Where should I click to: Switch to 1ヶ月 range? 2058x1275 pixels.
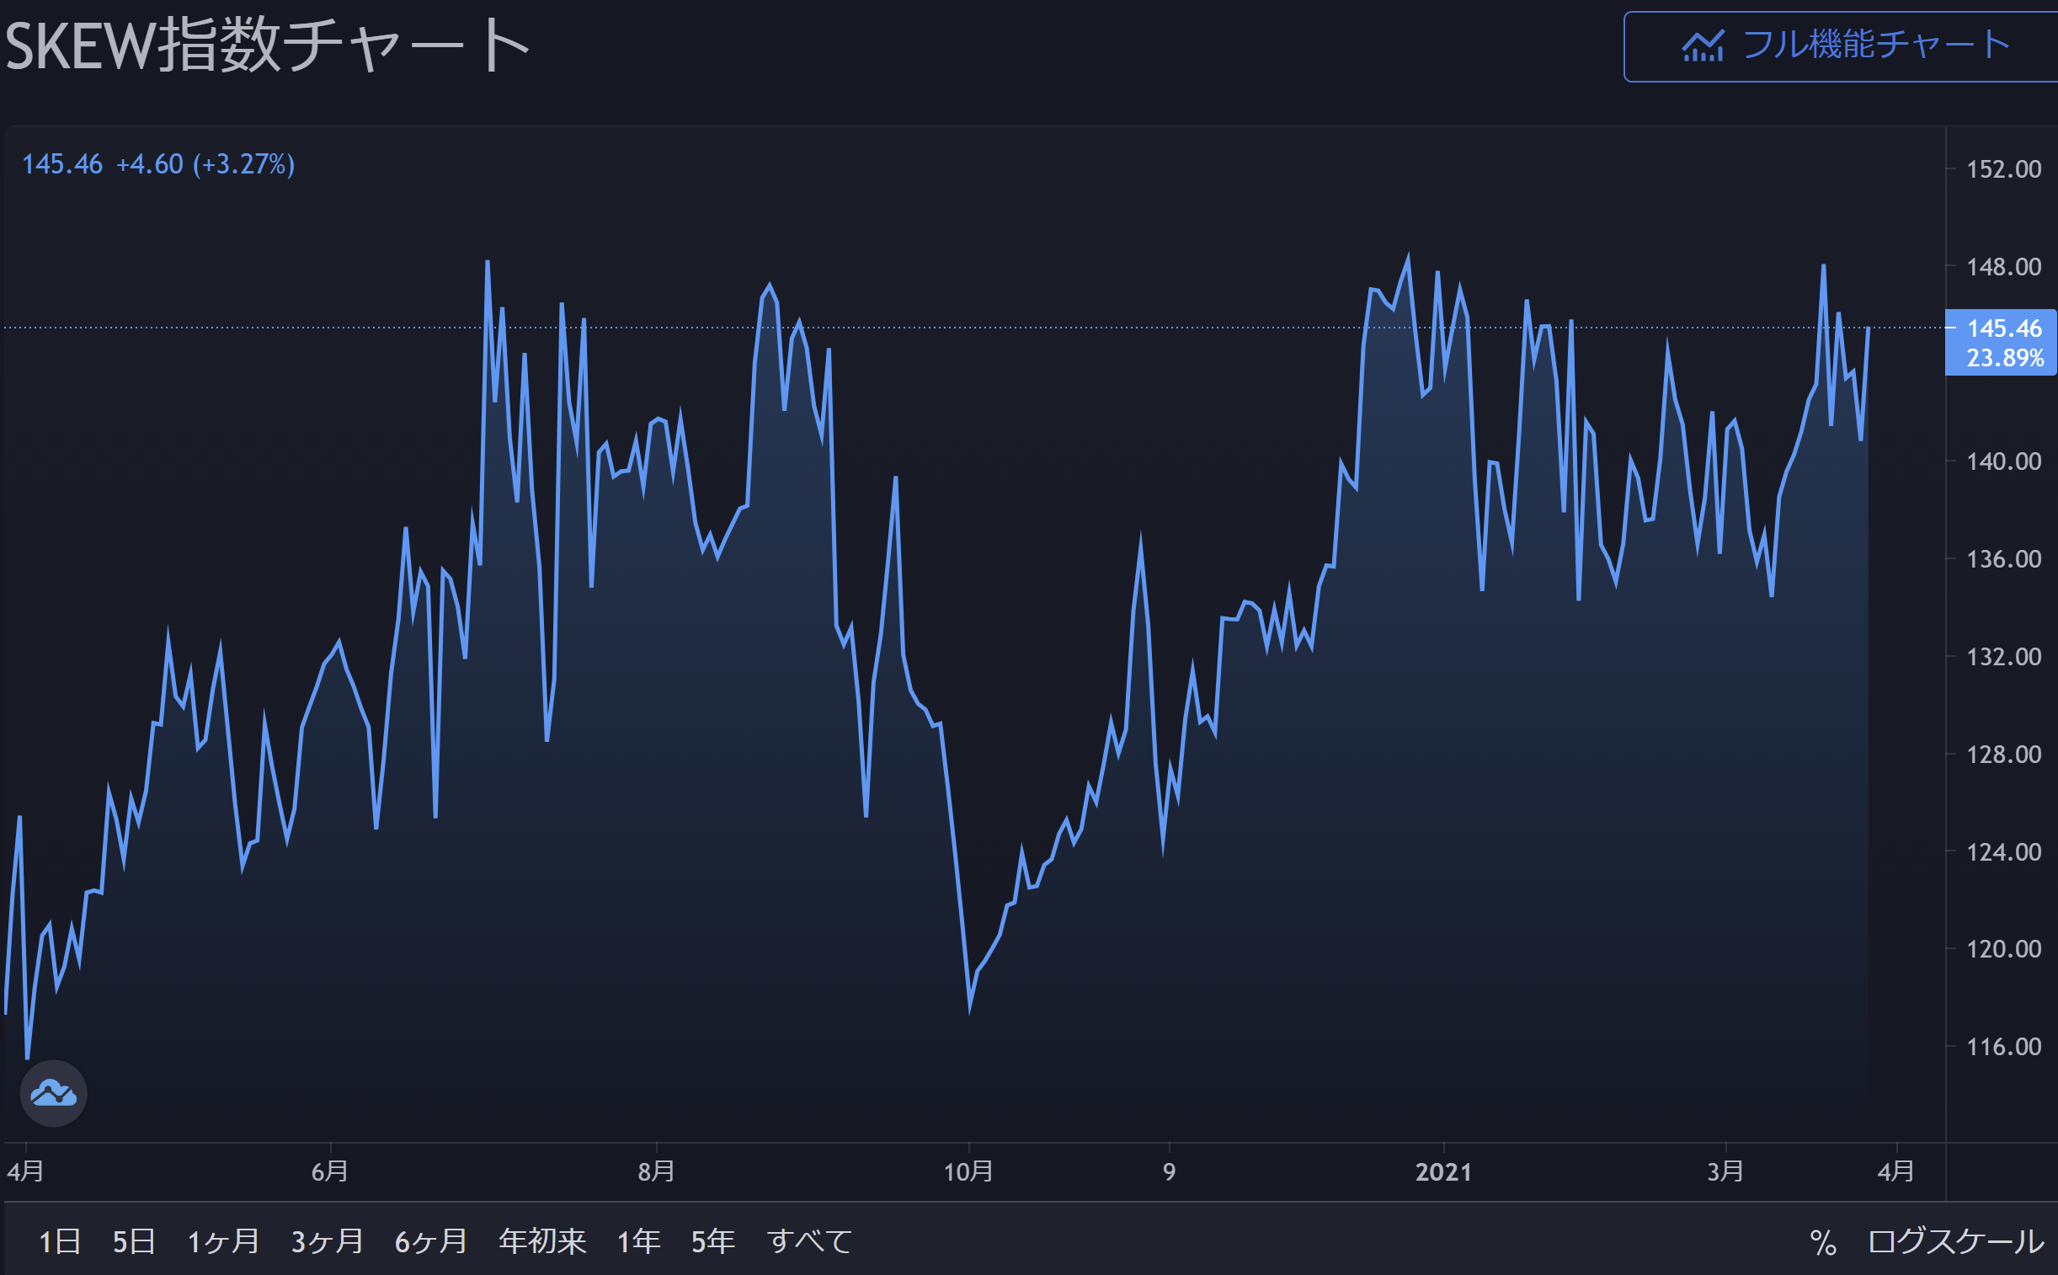(x=223, y=1241)
